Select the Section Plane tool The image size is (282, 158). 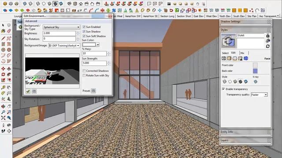(9, 131)
